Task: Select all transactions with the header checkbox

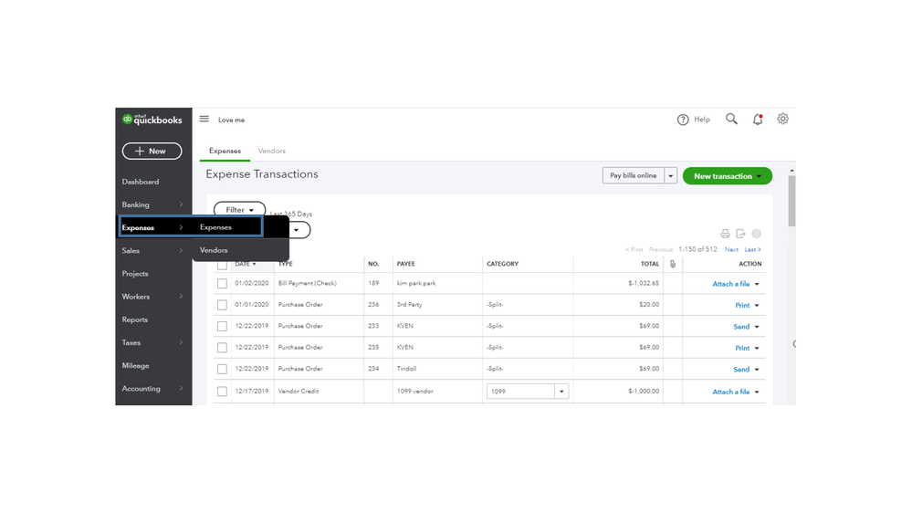Action: tap(222, 266)
